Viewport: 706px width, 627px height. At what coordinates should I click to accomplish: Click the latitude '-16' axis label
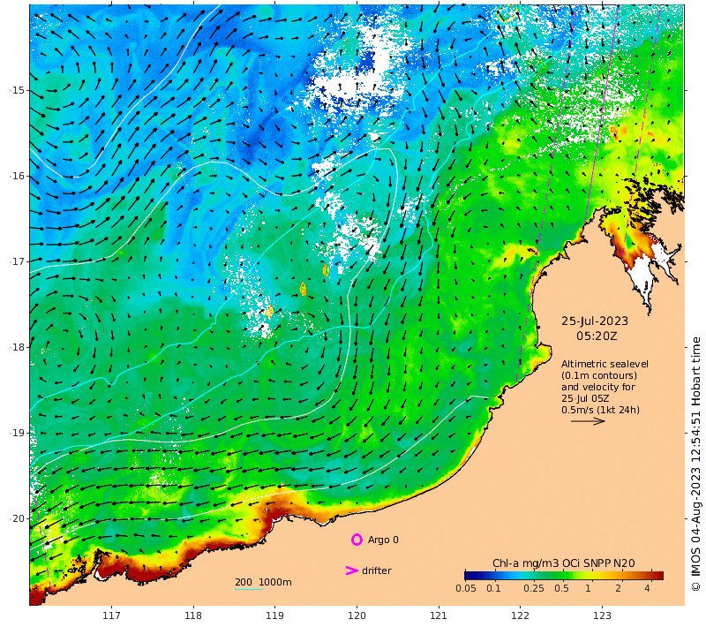[x=17, y=176]
